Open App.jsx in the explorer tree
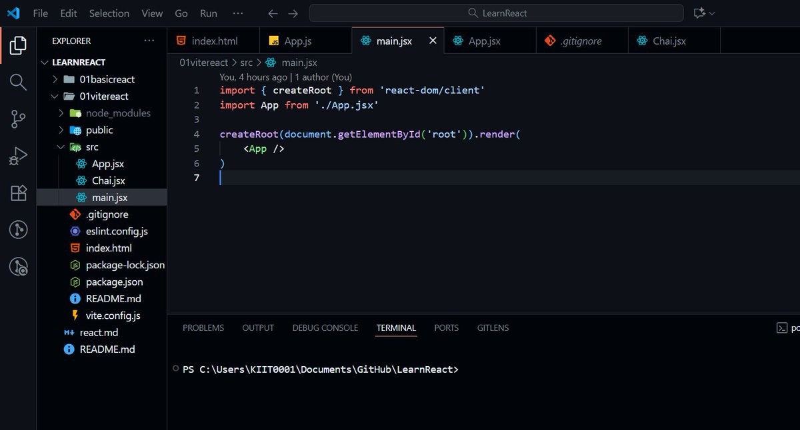The height and width of the screenshot is (430, 800). pyautogui.click(x=102, y=164)
